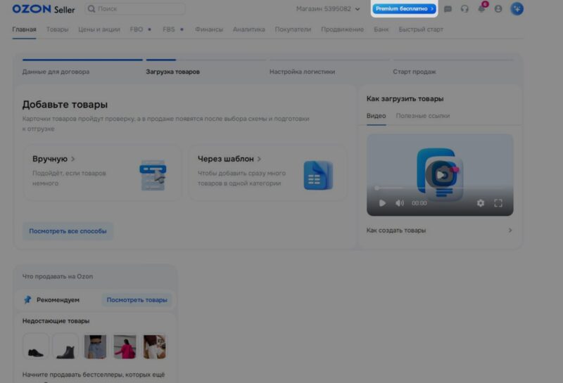The height and width of the screenshot is (383, 563).
Task: Open the headset support icon
Action: click(464, 8)
